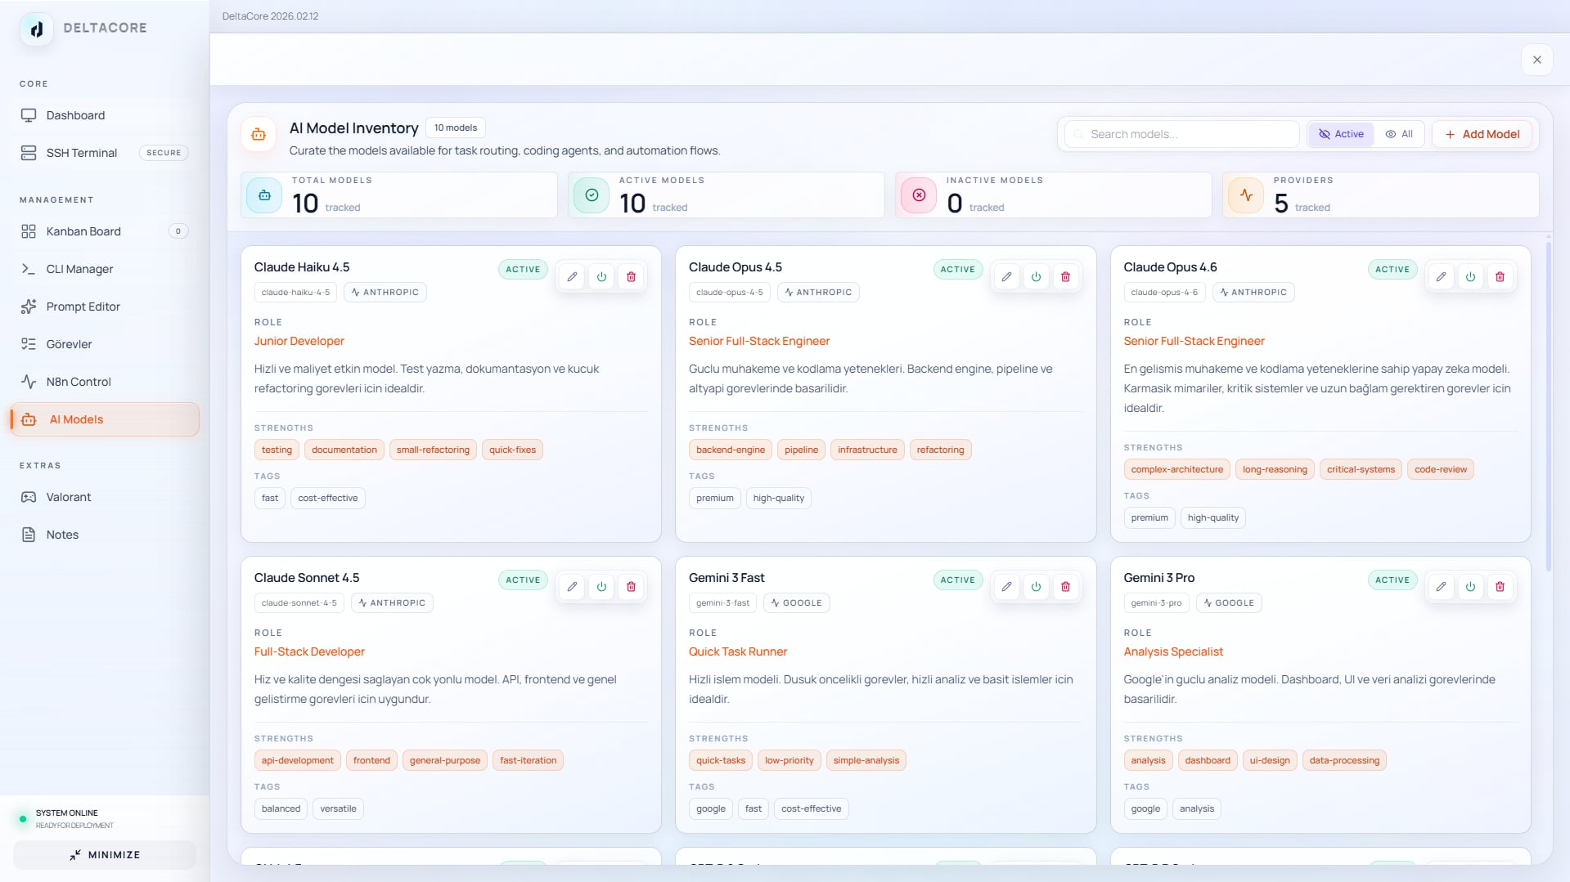Toggle power for Gemini 3 Pro
Viewport: 1570px width, 882px height.
click(1470, 586)
